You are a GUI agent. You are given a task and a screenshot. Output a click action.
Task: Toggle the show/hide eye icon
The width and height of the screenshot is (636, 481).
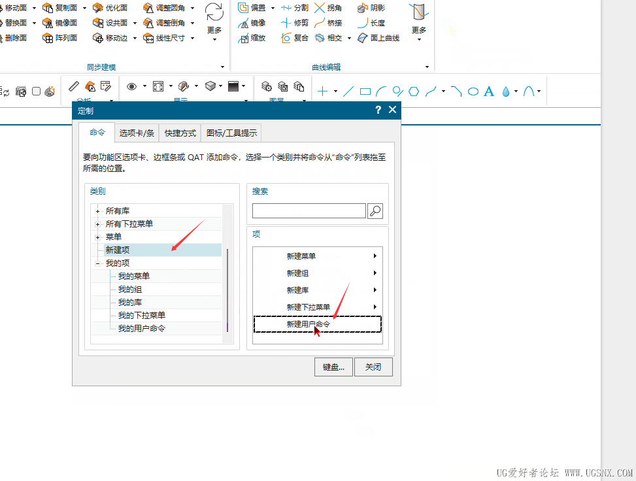click(x=131, y=86)
